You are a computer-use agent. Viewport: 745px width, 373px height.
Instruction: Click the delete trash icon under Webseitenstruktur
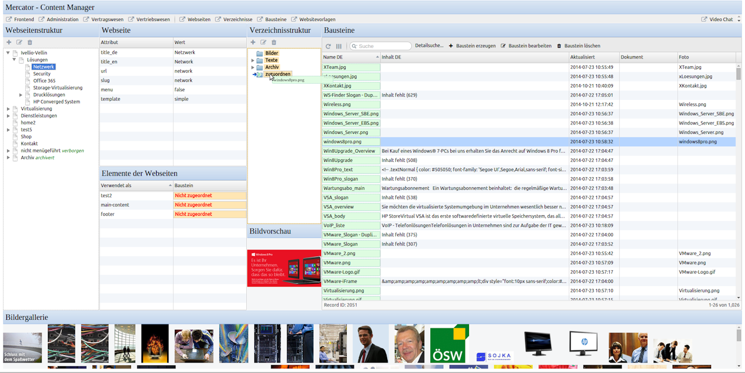(x=30, y=42)
